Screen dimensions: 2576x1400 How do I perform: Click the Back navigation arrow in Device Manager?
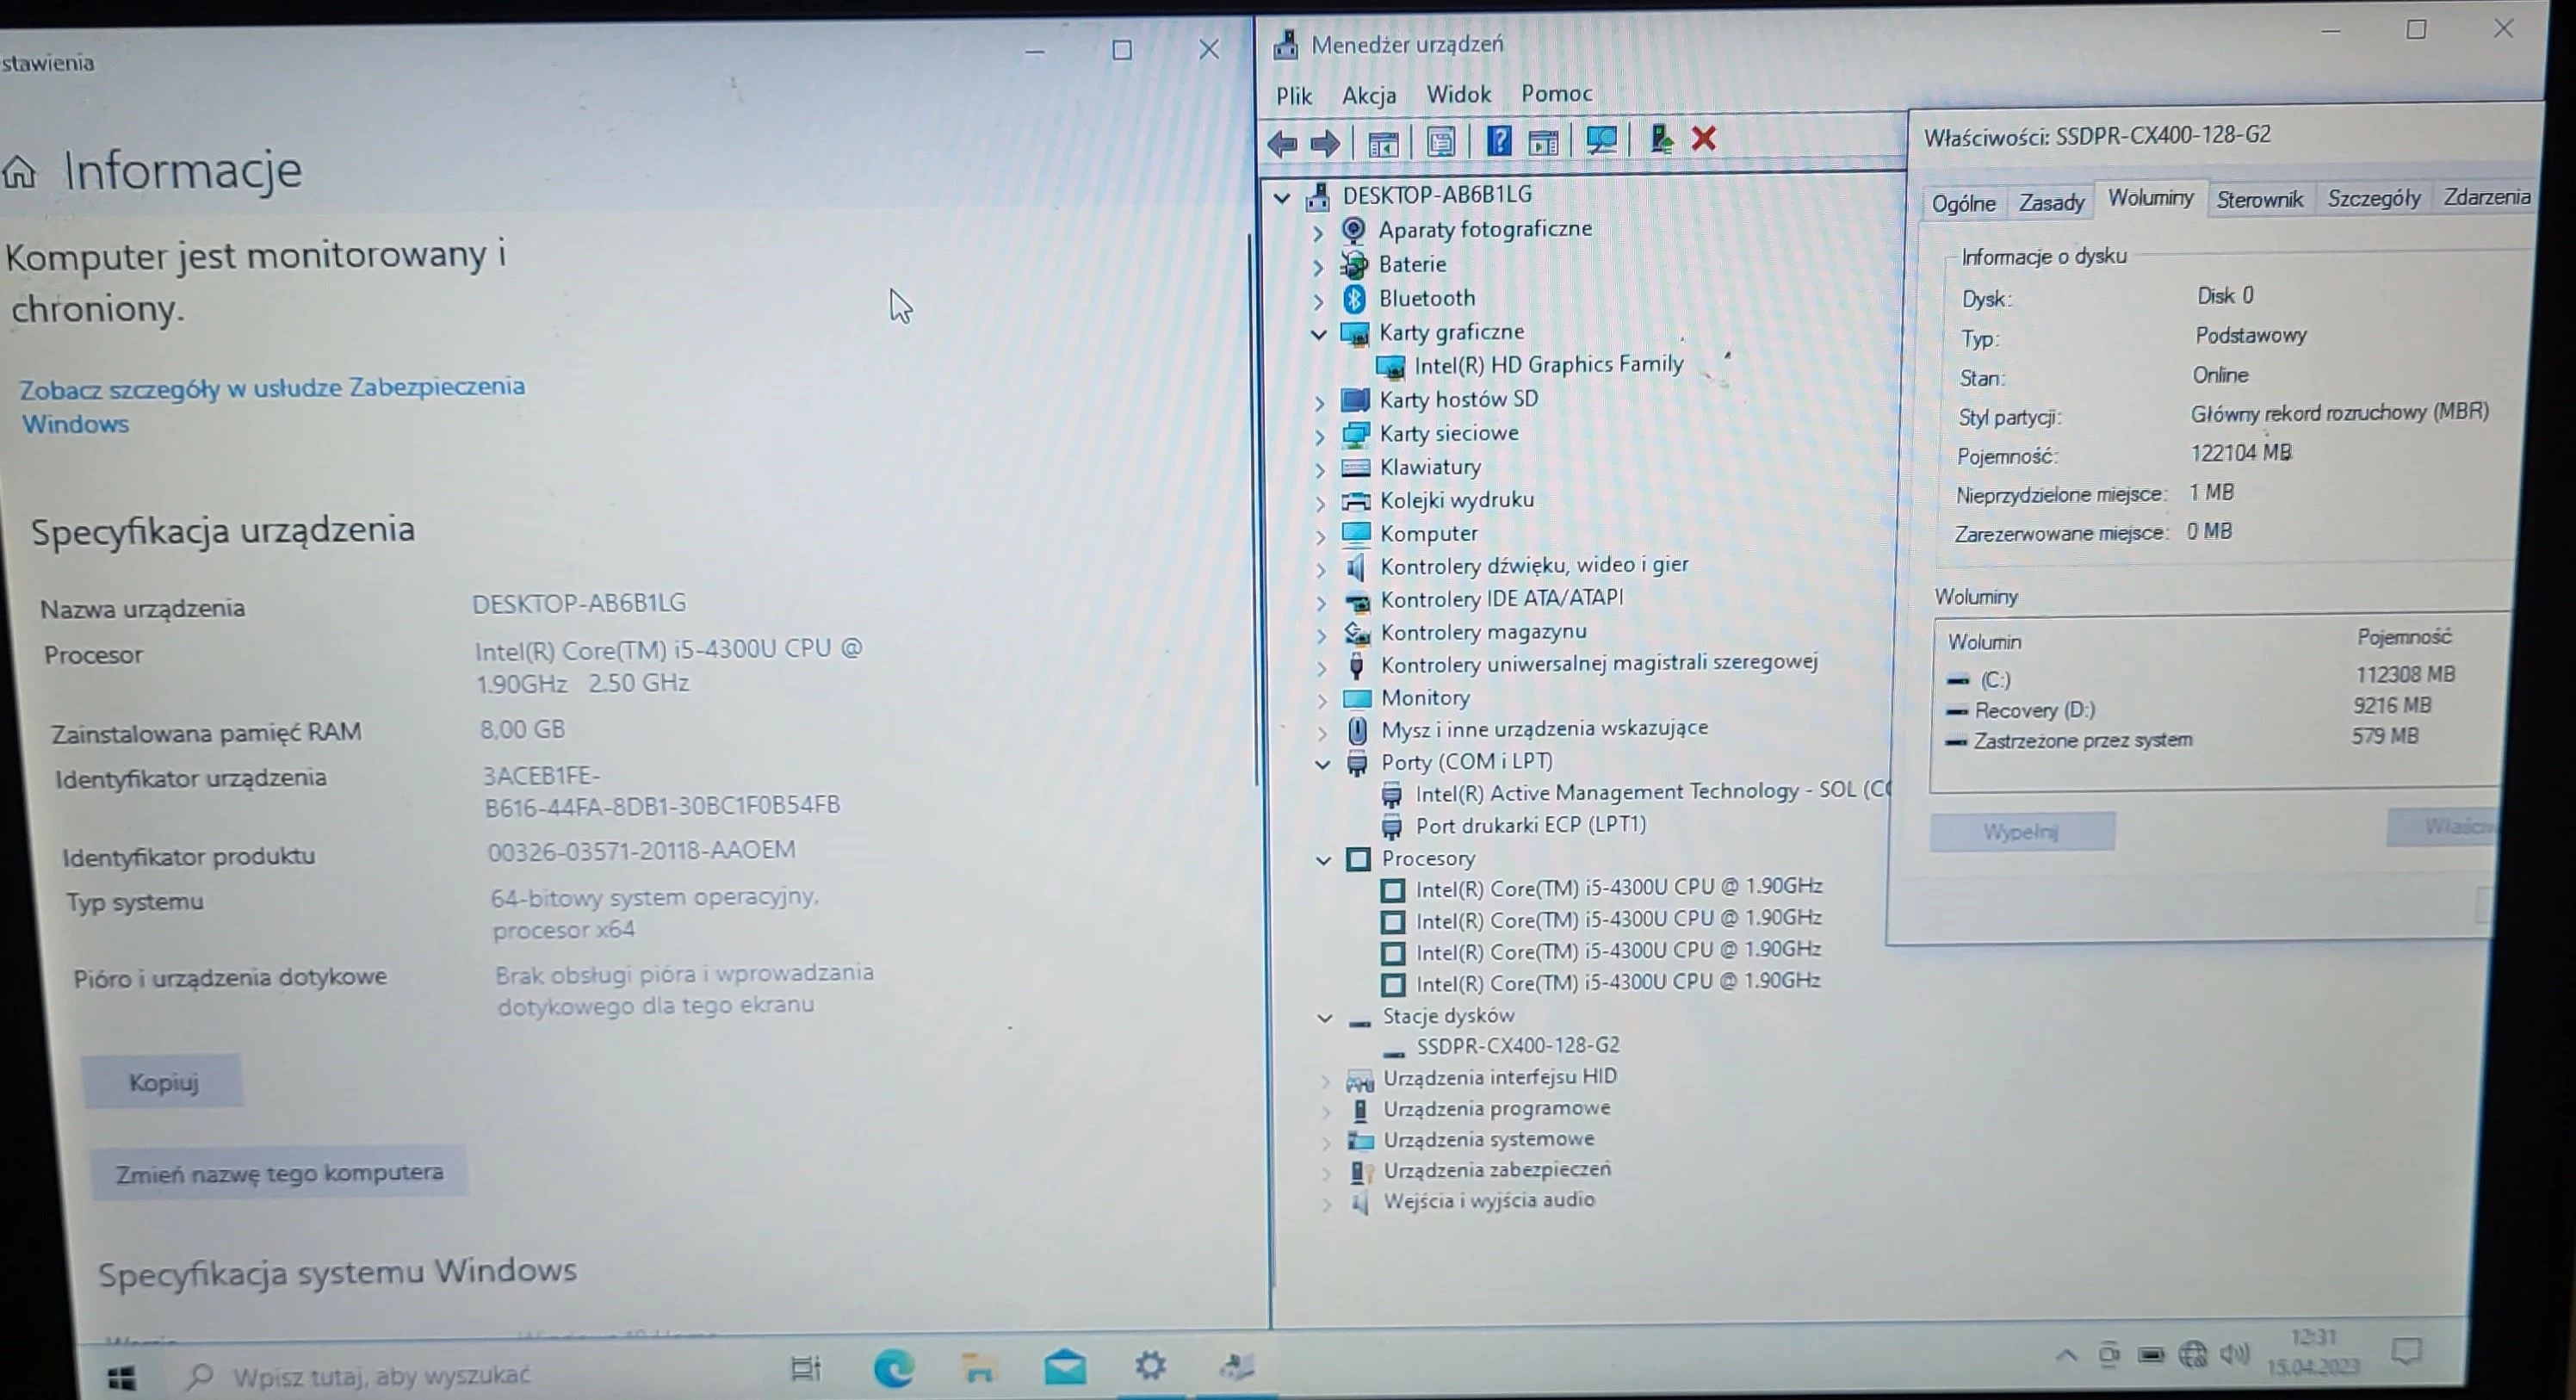[x=1283, y=142]
